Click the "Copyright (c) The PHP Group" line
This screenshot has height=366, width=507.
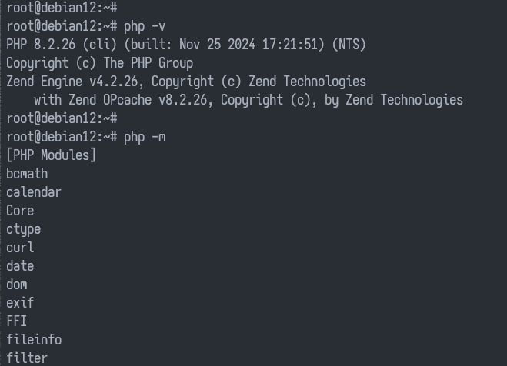coord(99,63)
